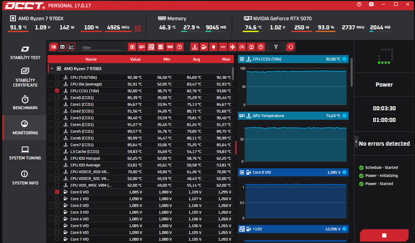Click the Core 0 VID graph header
The width and height of the screenshot is (415, 243).
pyautogui.click(x=293, y=172)
